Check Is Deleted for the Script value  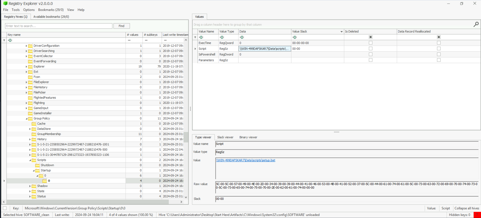click(370, 49)
